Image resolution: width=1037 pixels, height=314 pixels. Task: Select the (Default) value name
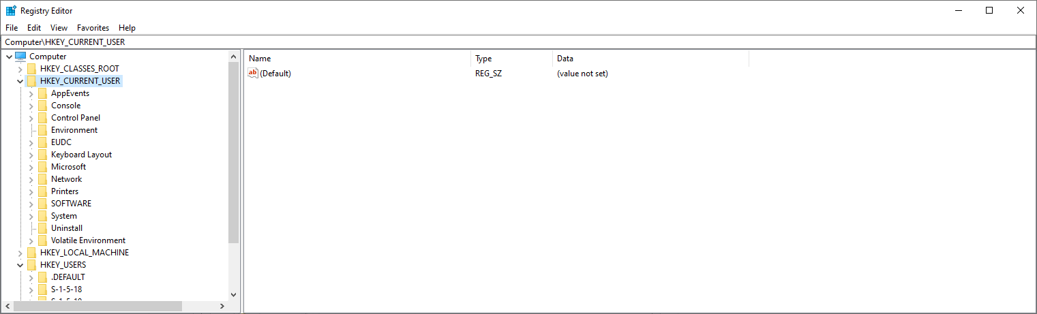275,74
